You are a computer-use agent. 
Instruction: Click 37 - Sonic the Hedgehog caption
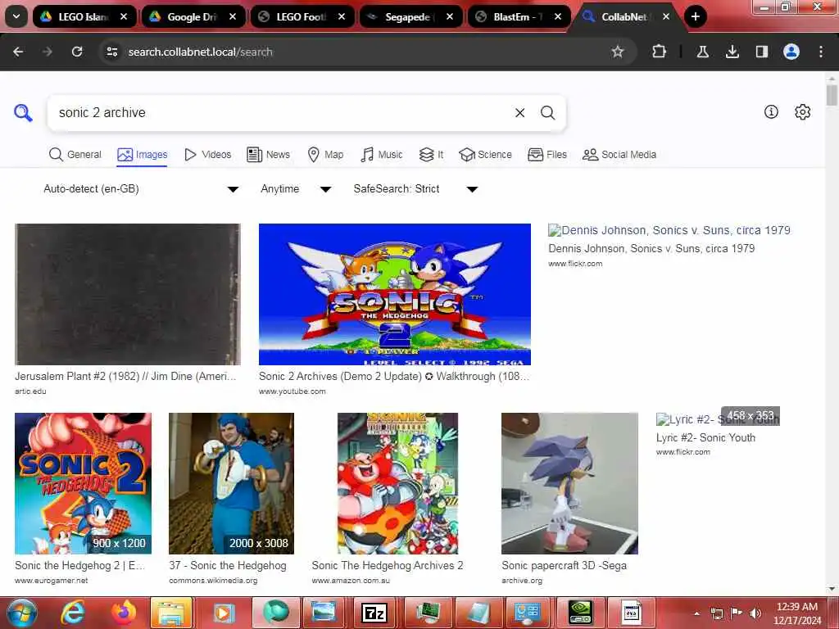(x=228, y=565)
